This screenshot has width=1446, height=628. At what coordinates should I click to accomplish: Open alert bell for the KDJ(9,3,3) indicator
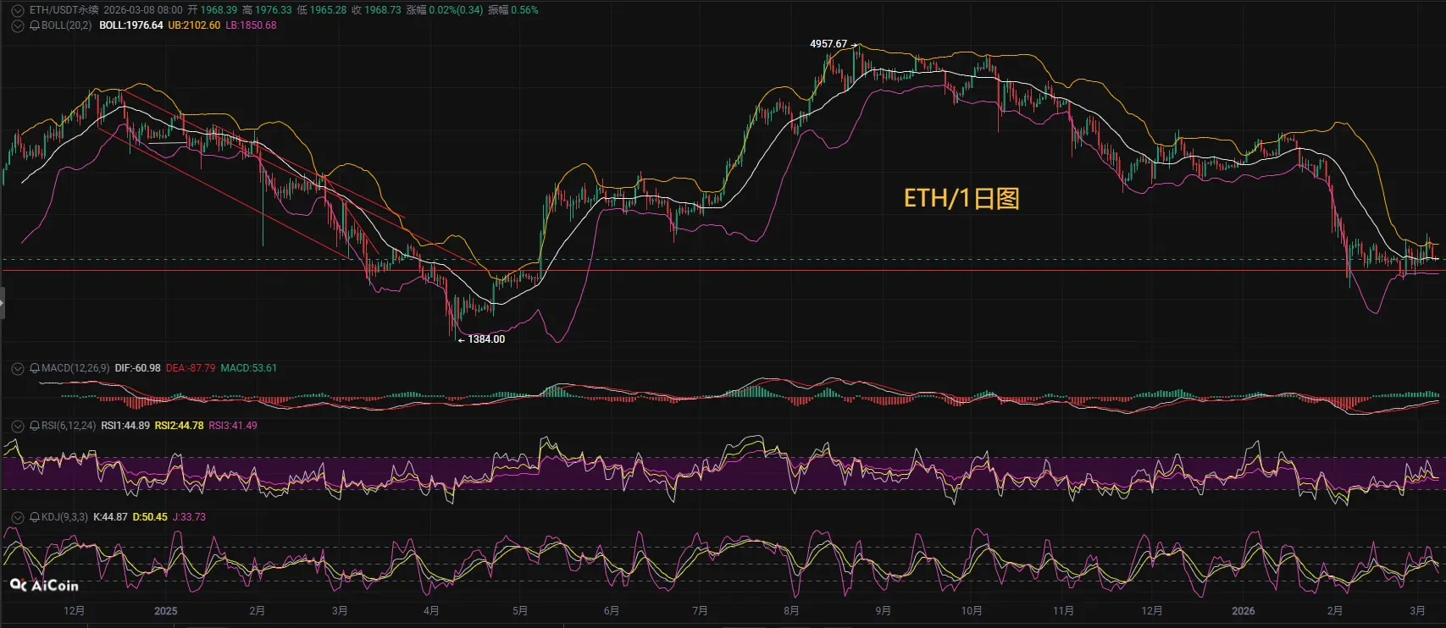point(35,517)
